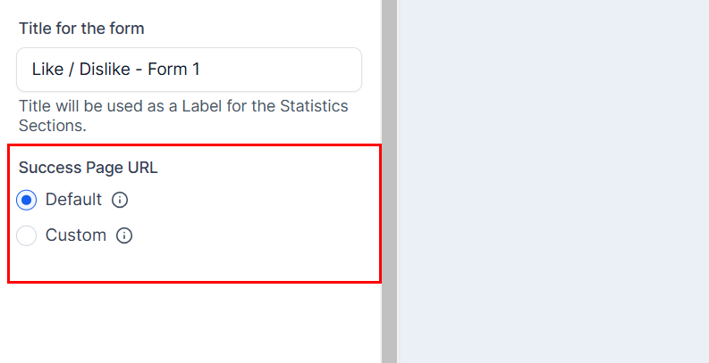Click the 'Success Page URL' heading

coord(88,167)
